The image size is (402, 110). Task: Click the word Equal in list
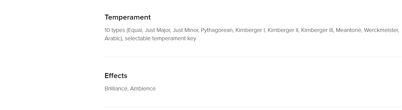click(x=135, y=30)
